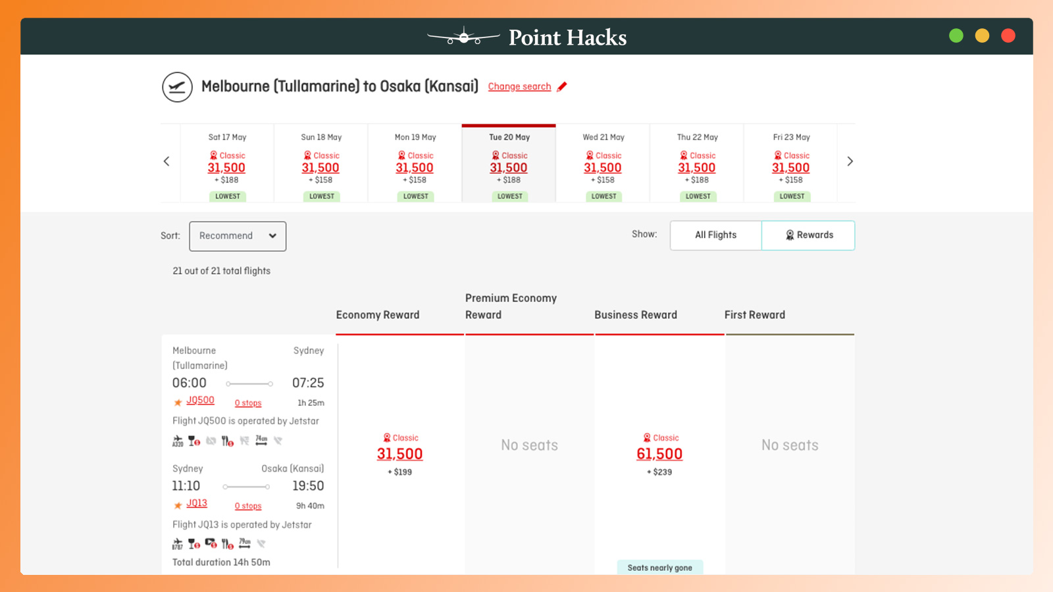Click the A320 aircraft type icon for JQ500
Image resolution: width=1053 pixels, height=592 pixels.
pyautogui.click(x=178, y=441)
